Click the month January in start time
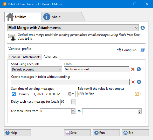This screenshot has width=153, height=140. (x=24, y=94)
